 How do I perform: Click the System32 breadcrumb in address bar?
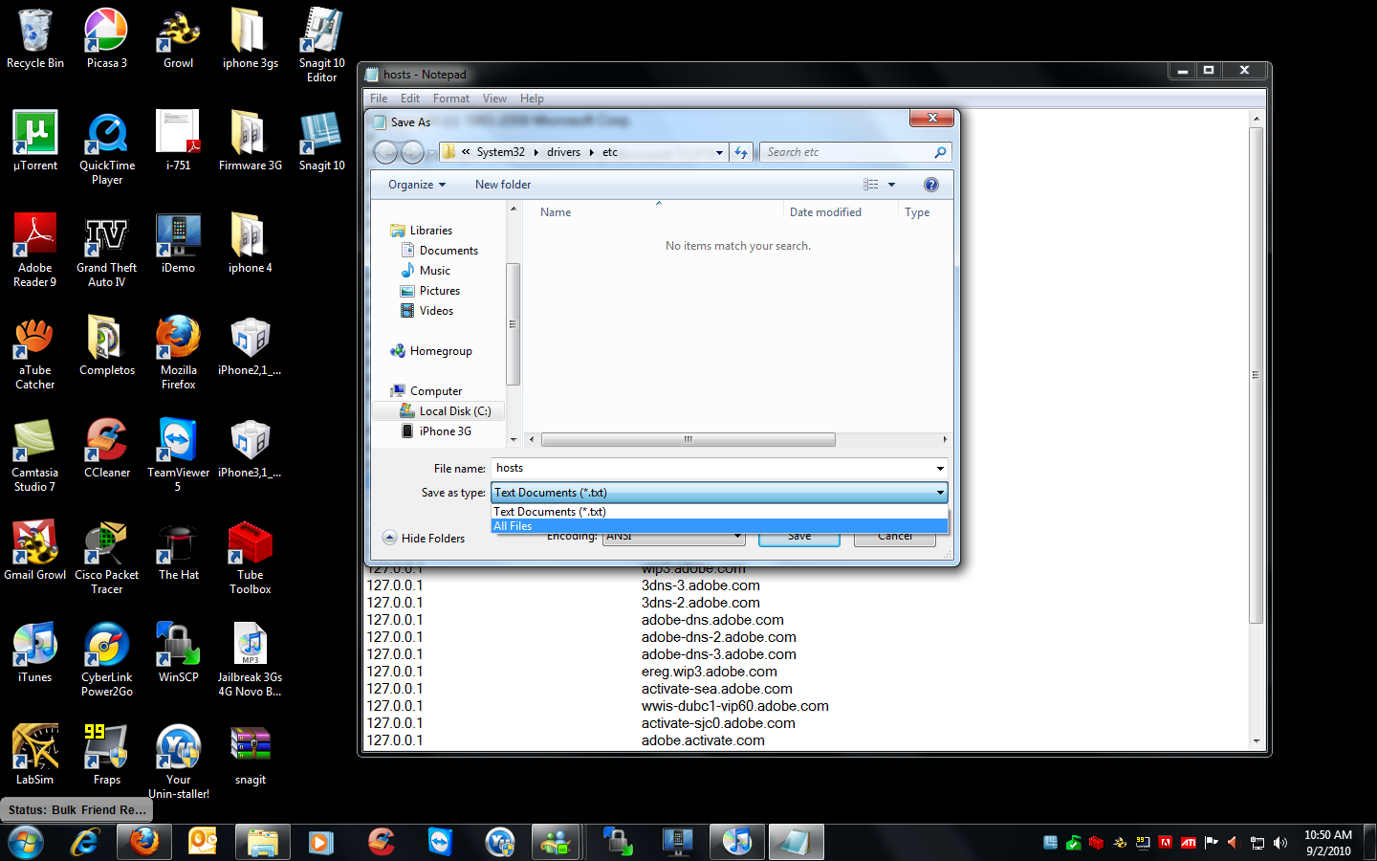coord(501,152)
